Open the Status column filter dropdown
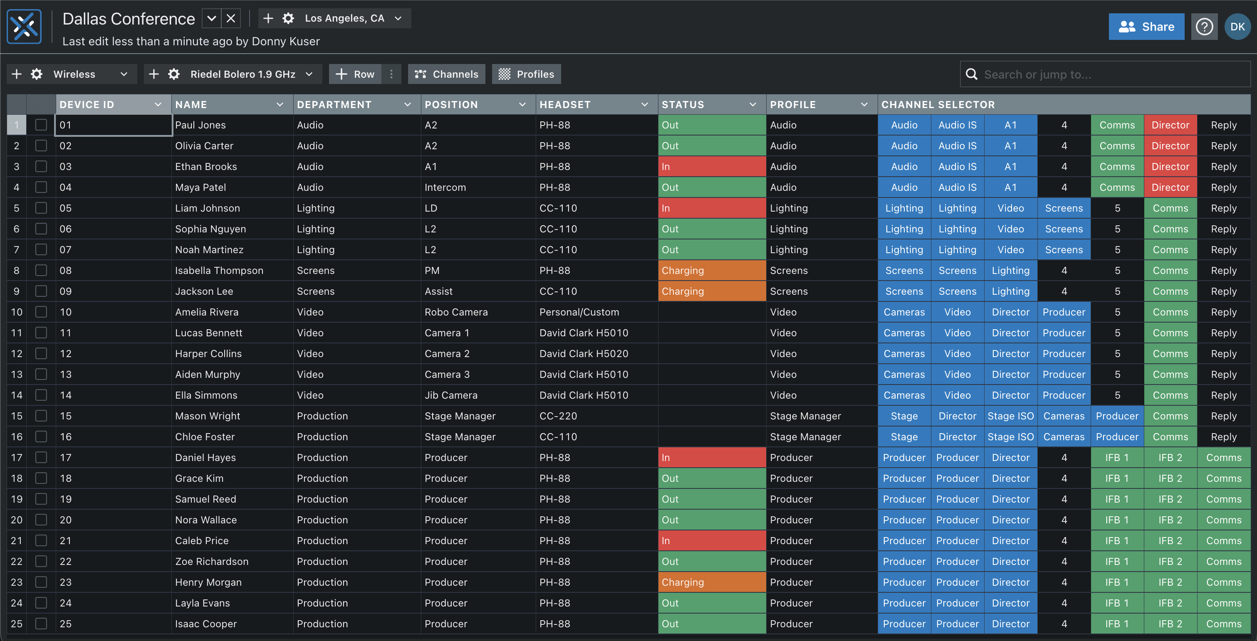This screenshot has height=641, width=1257. tap(752, 104)
